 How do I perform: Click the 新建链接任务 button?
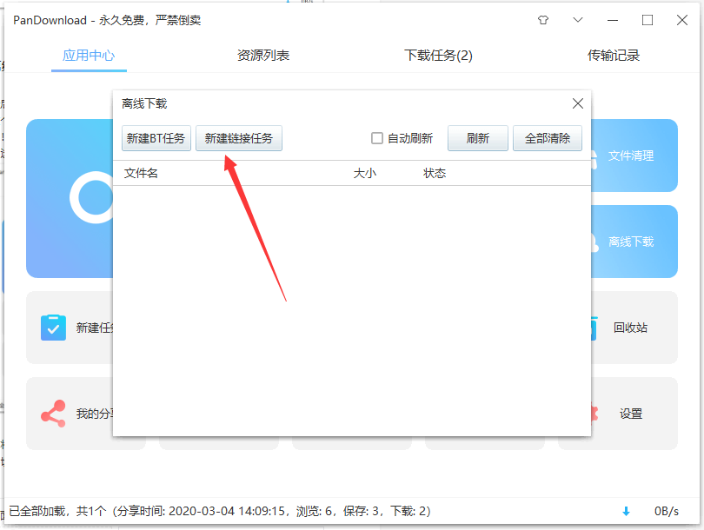click(x=239, y=138)
